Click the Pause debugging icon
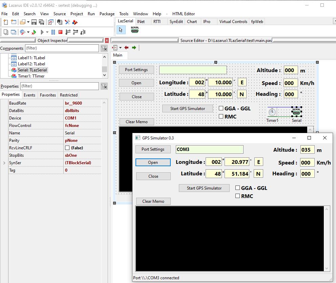This screenshot has width=336, height=283. 53,32
